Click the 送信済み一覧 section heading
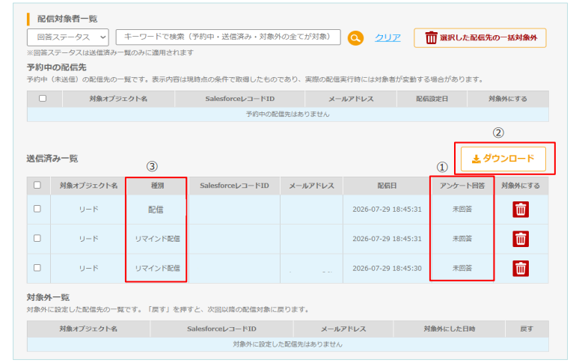Viewport: 582px width, 363px height. pos(52,159)
